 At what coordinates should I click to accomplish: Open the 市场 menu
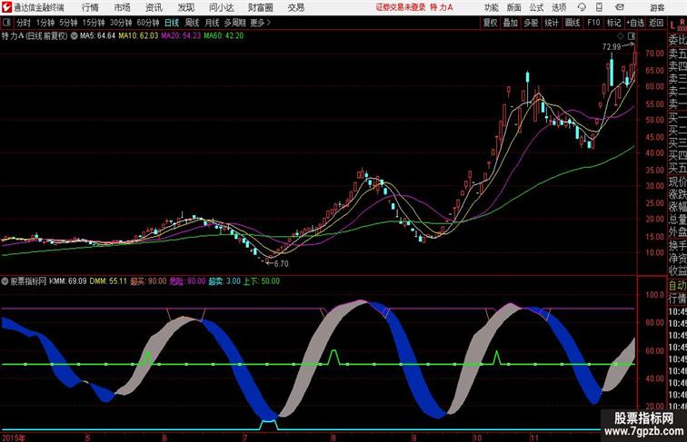pyautogui.click(x=123, y=7)
